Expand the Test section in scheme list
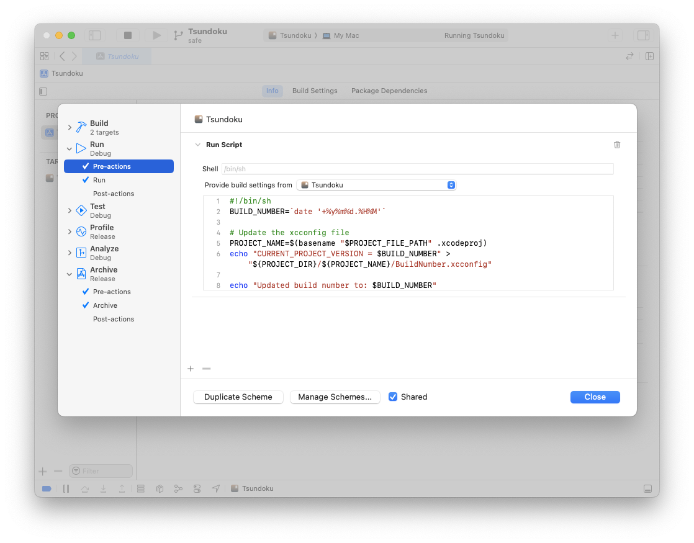This screenshot has width=694, height=543. point(70,210)
